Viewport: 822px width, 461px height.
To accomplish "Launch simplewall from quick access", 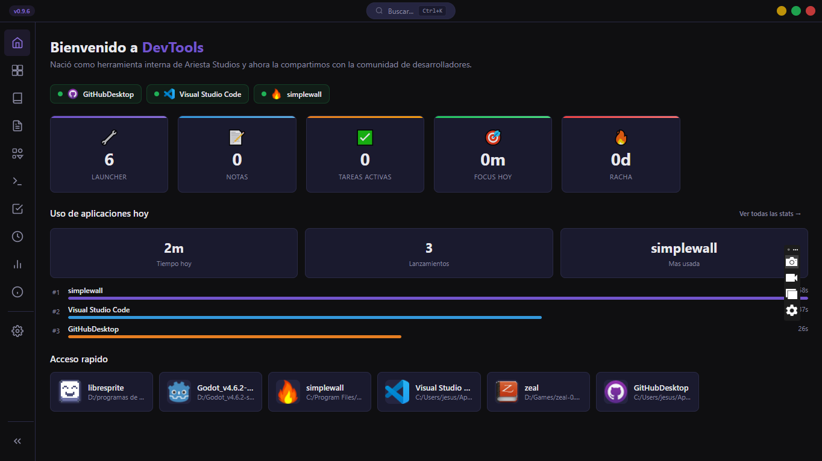I will pos(319,392).
